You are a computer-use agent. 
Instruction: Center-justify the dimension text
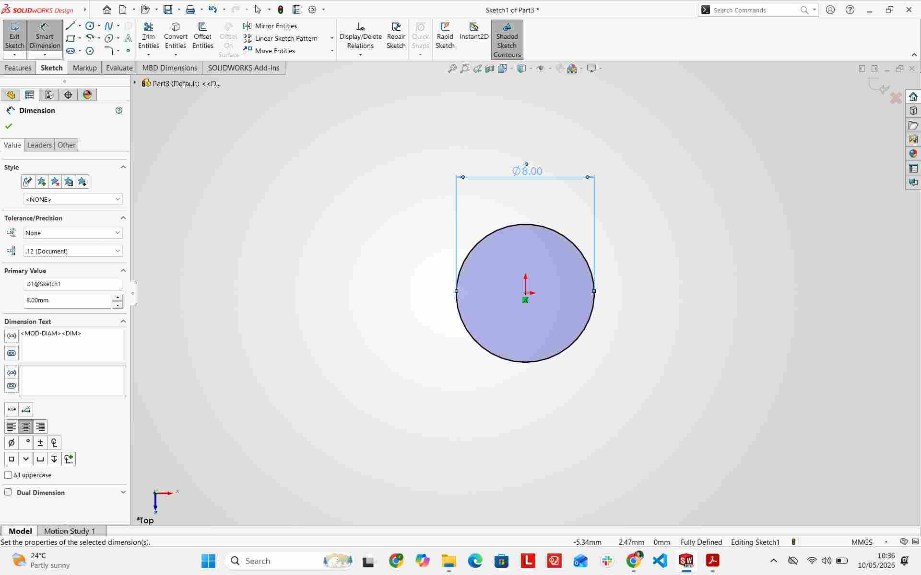click(x=26, y=426)
